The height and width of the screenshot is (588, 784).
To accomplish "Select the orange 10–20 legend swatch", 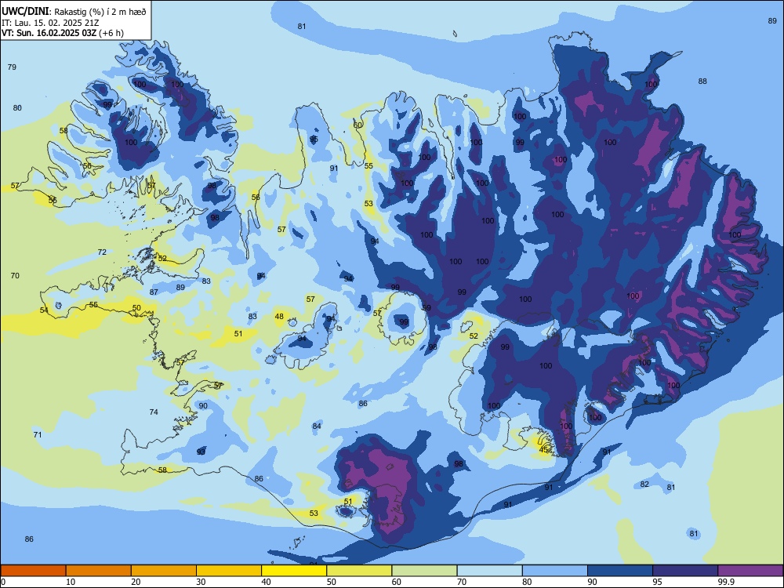I will click(x=99, y=571).
